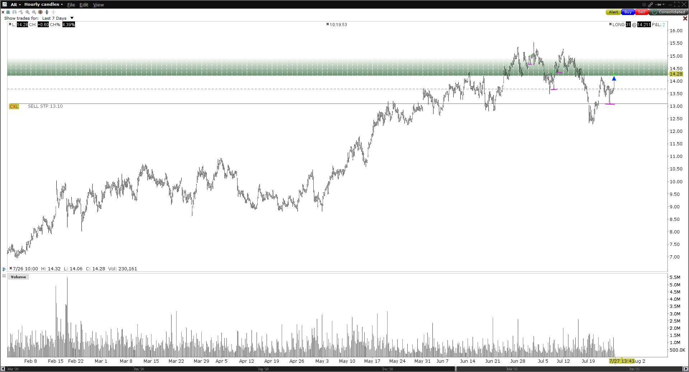
Task: Click the bottom time range scrollbar track
Action: pos(344,369)
